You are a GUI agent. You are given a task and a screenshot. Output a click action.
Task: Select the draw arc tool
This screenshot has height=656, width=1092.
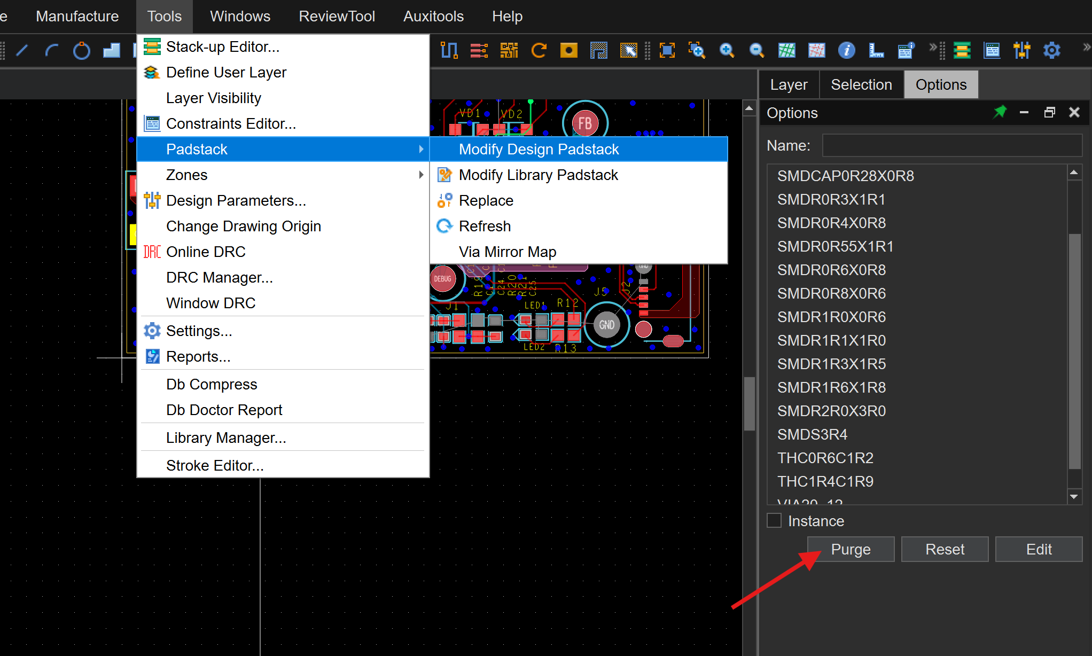click(52, 51)
